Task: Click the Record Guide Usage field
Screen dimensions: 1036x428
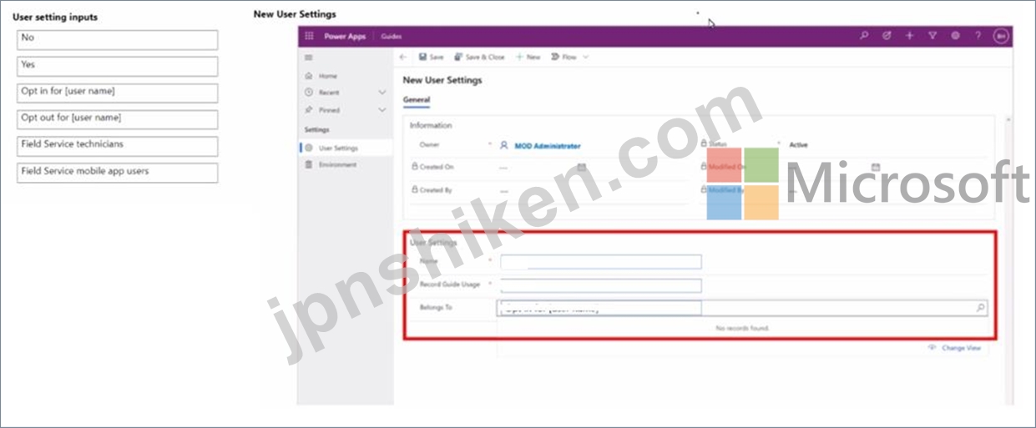Action: coord(601,285)
